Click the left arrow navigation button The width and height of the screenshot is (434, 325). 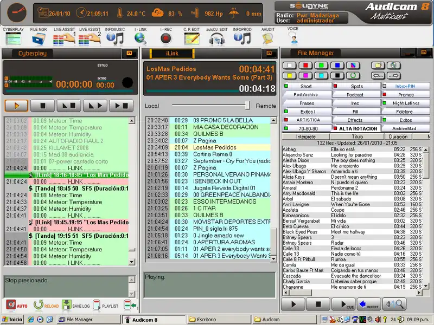tap(378, 75)
